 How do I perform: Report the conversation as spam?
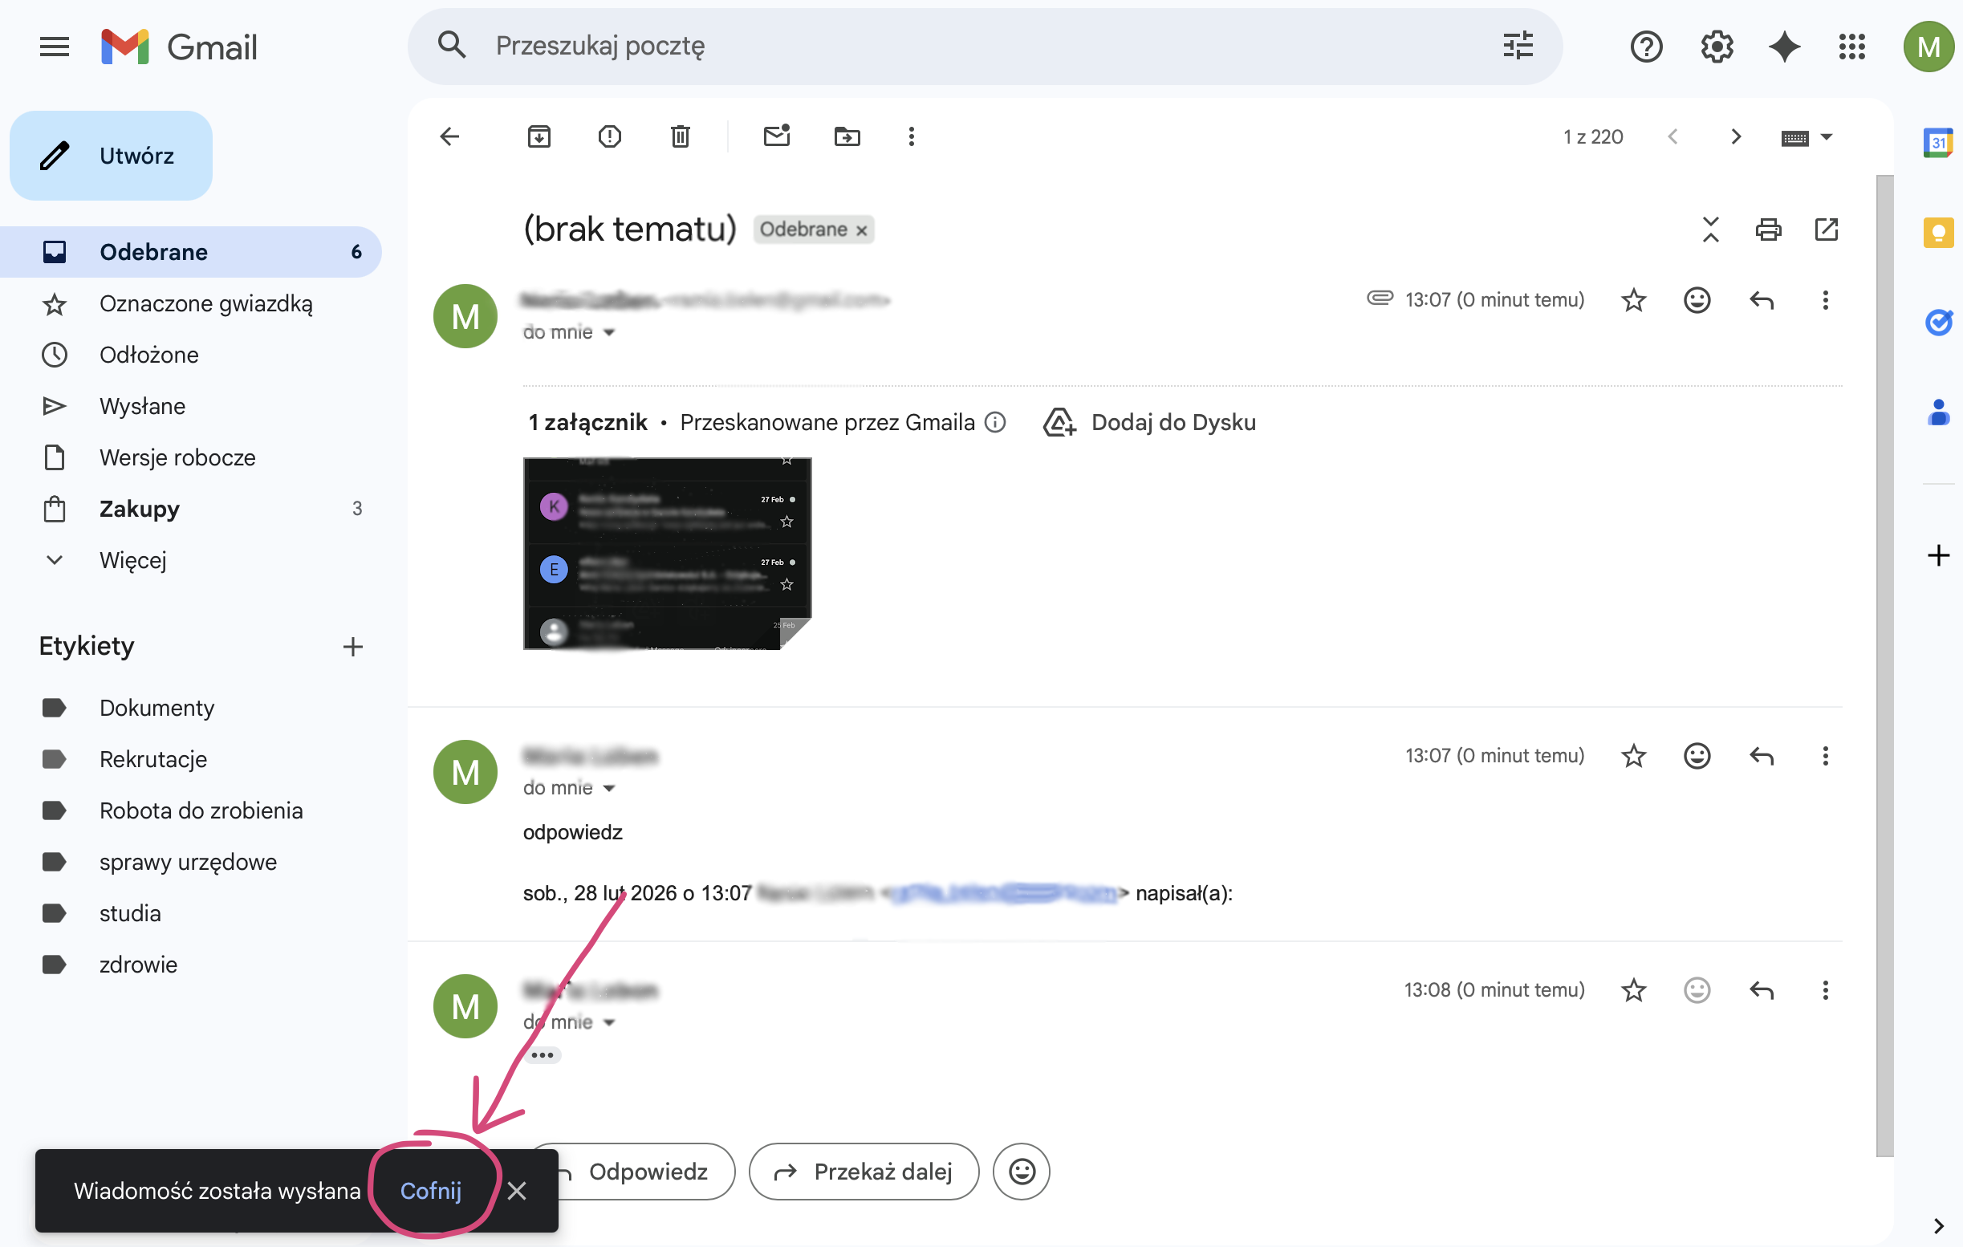click(x=609, y=136)
